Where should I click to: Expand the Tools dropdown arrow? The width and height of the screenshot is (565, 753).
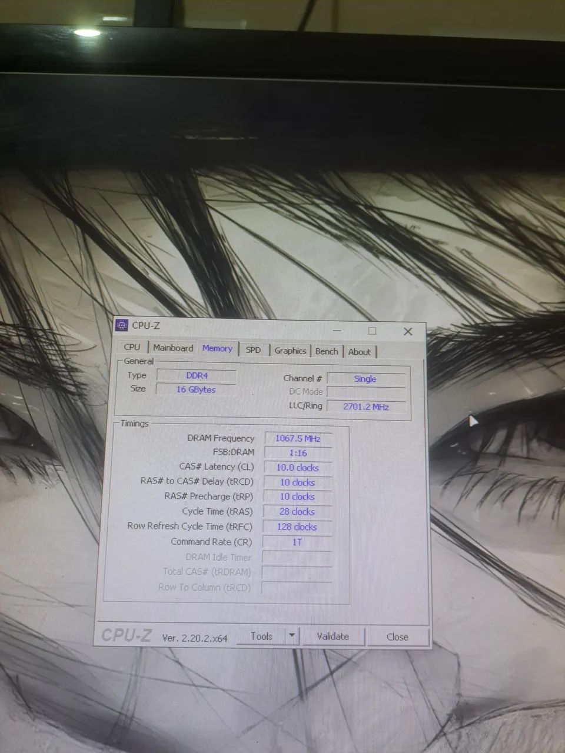click(293, 636)
